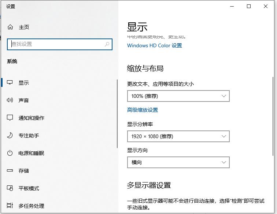Image resolution: width=277 pixels, height=214 pixels.
Task: Click the Tablet mode icon
Action: coord(10,188)
